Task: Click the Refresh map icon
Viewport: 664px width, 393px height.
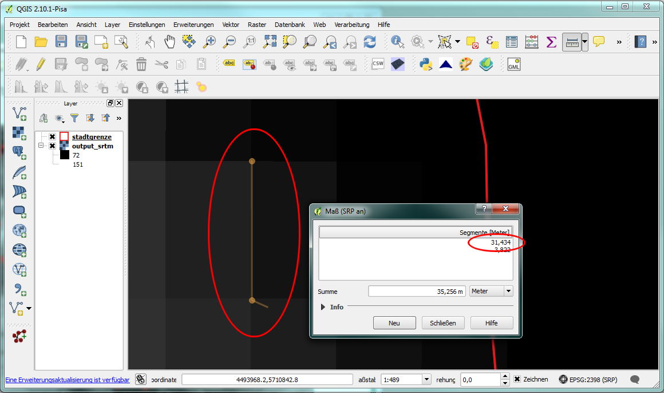Action: [x=370, y=41]
